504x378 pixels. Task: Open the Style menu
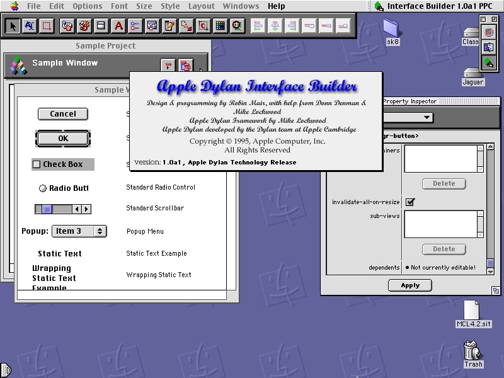[170, 6]
